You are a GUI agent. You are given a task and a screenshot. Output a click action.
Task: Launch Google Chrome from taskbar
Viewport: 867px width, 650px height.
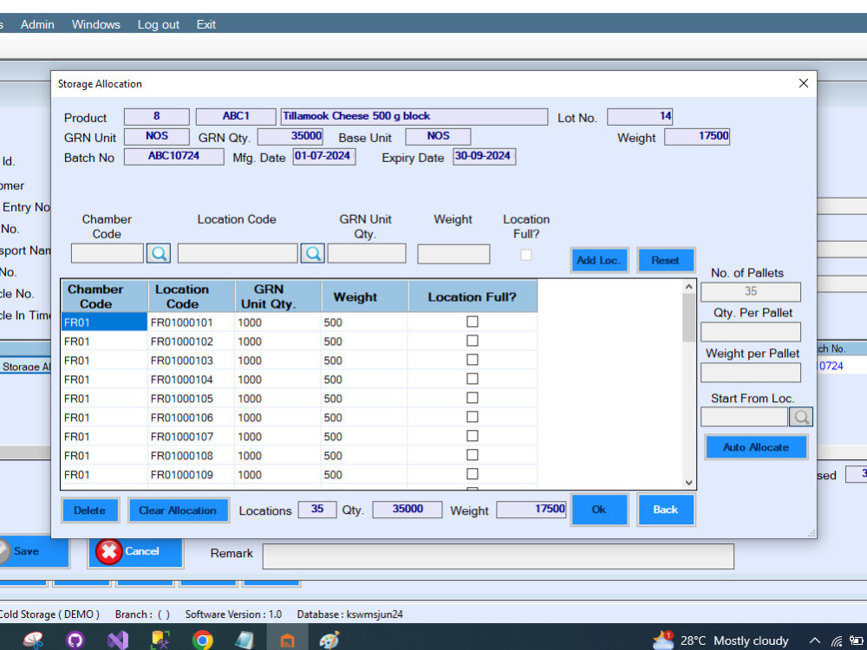[202, 640]
